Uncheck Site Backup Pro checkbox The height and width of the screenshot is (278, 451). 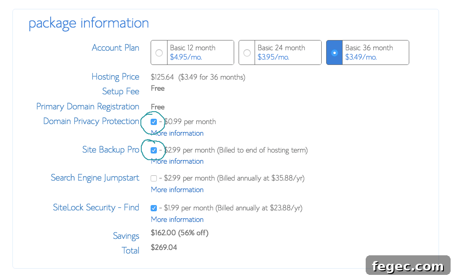[154, 150]
